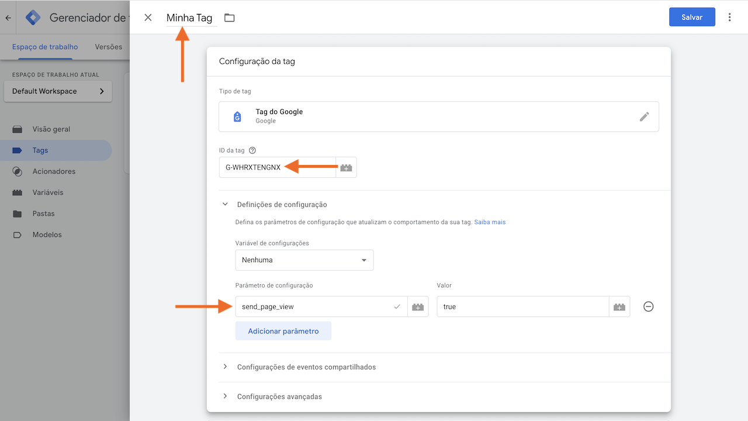The height and width of the screenshot is (421, 748).
Task: Collapse Definições de configuração
Action: point(225,204)
